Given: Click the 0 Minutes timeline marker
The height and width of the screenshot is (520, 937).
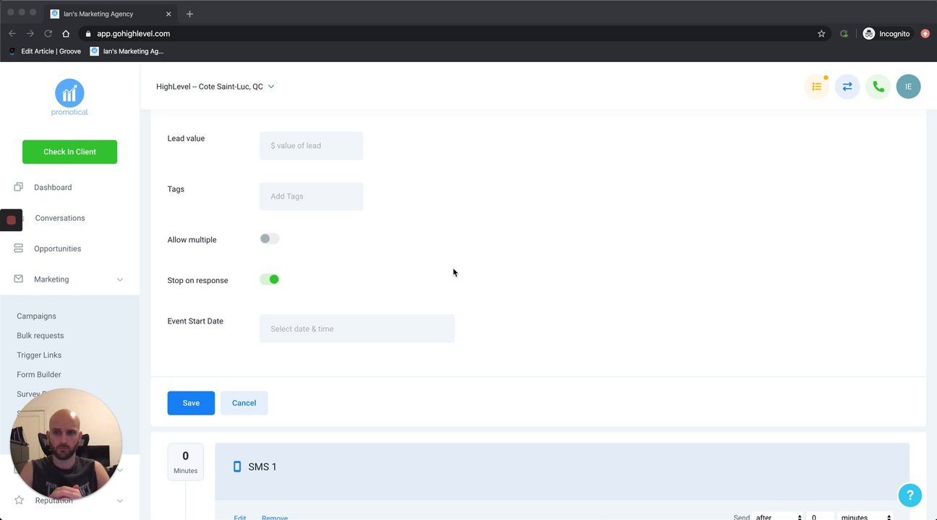Looking at the screenshot, I should coord(186,462).
